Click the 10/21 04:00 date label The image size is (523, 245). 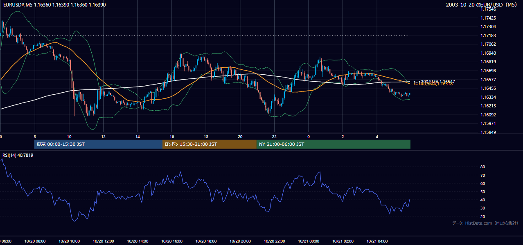click(377, 241)
